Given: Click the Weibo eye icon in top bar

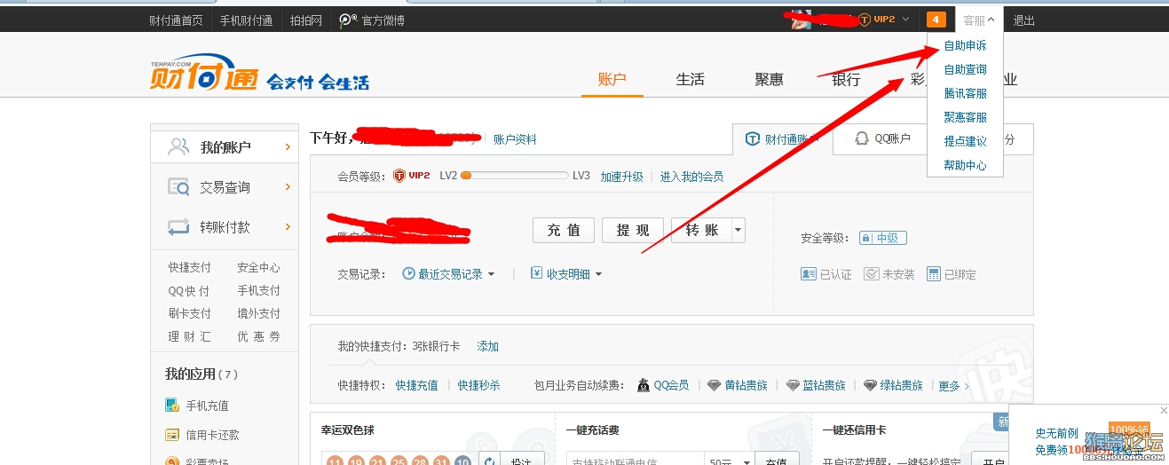Looking at the screenshot, I should (347, 20).
